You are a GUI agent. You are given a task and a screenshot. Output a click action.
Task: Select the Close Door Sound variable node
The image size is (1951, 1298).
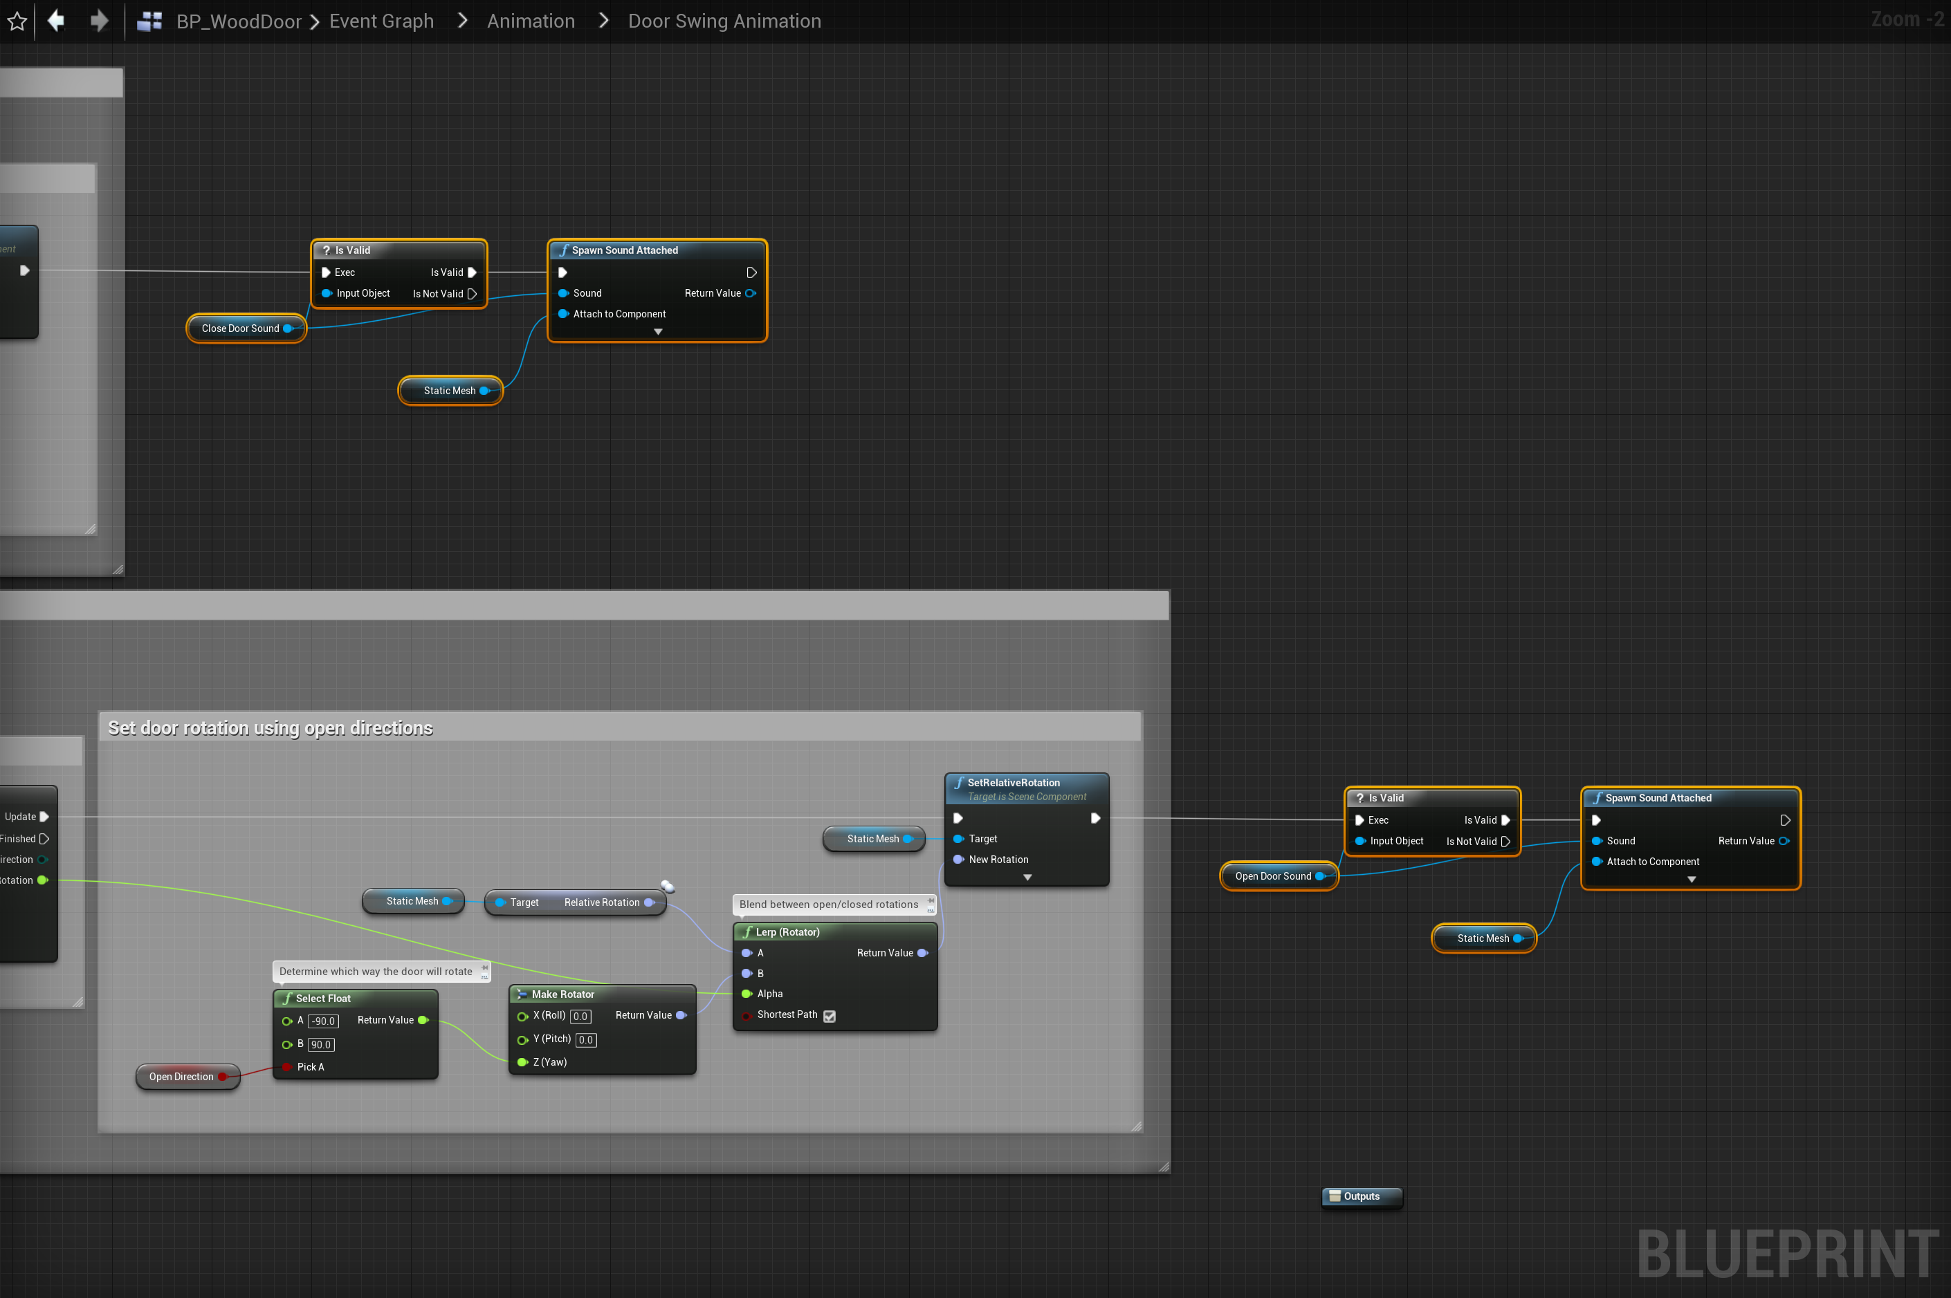pyautogui.click(x=240, y=328)
